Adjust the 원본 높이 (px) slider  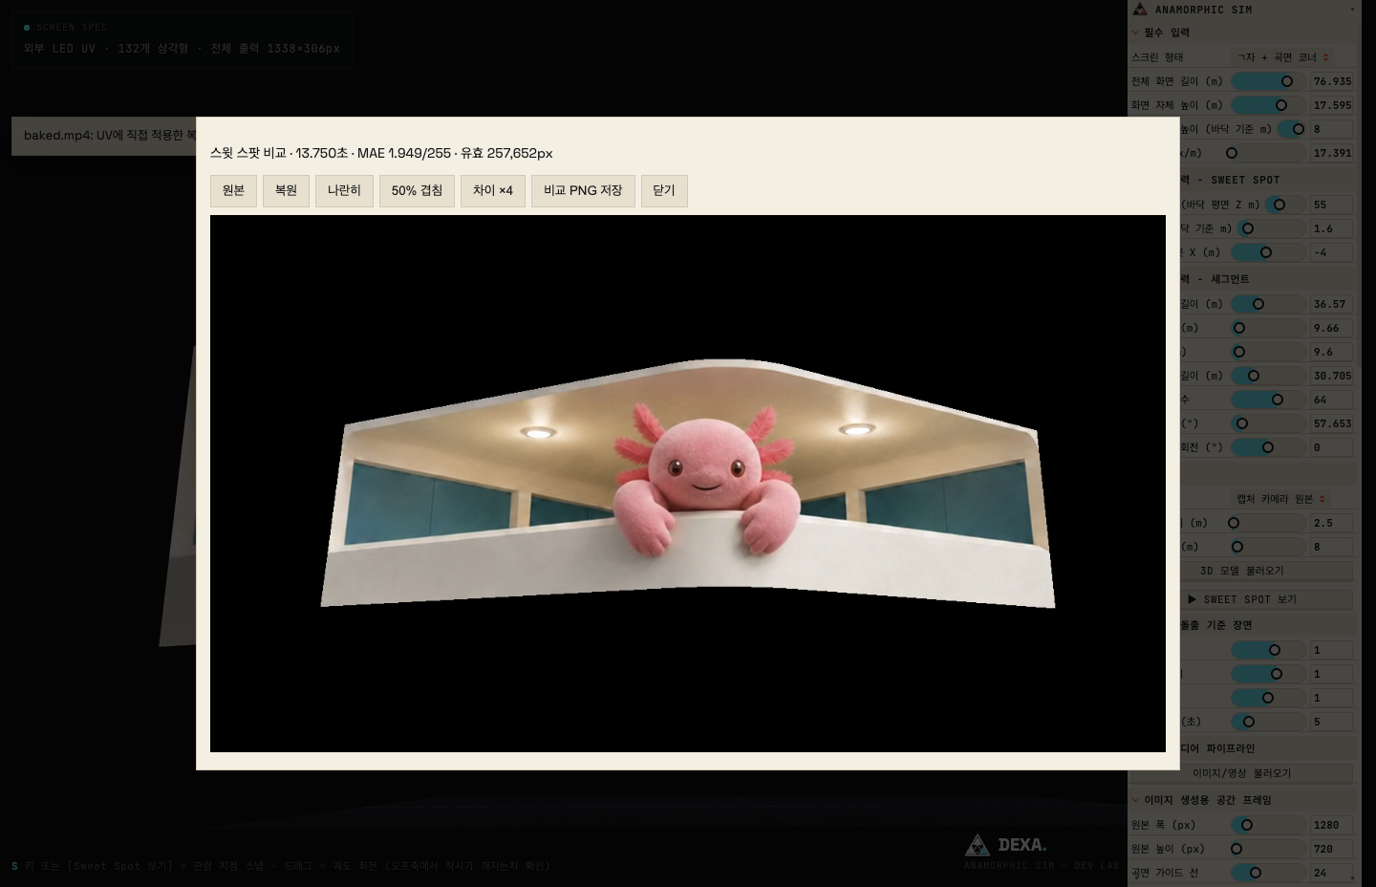(1266, 849)
